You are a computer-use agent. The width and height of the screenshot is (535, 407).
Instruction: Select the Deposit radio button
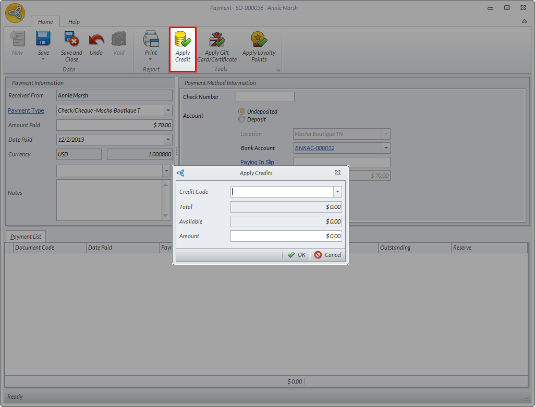coord(241,119)
